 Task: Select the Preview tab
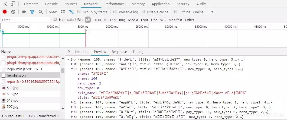click(100, 52)
